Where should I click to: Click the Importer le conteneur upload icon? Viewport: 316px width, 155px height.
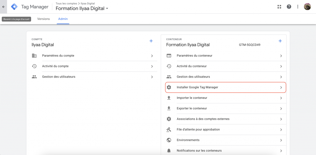[169, 98]
